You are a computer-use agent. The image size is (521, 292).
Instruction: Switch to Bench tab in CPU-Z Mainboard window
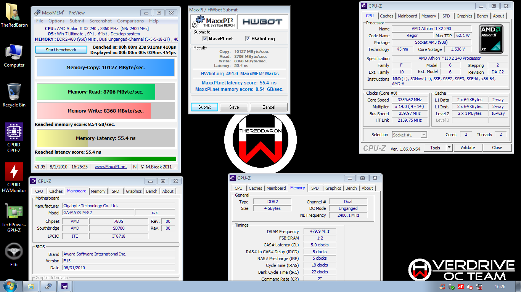click(151, 191)
